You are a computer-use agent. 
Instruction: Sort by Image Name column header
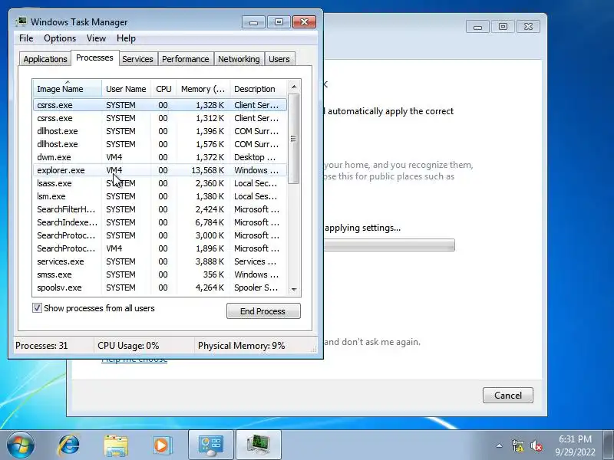pyautogui.click(x=68, y=89)
